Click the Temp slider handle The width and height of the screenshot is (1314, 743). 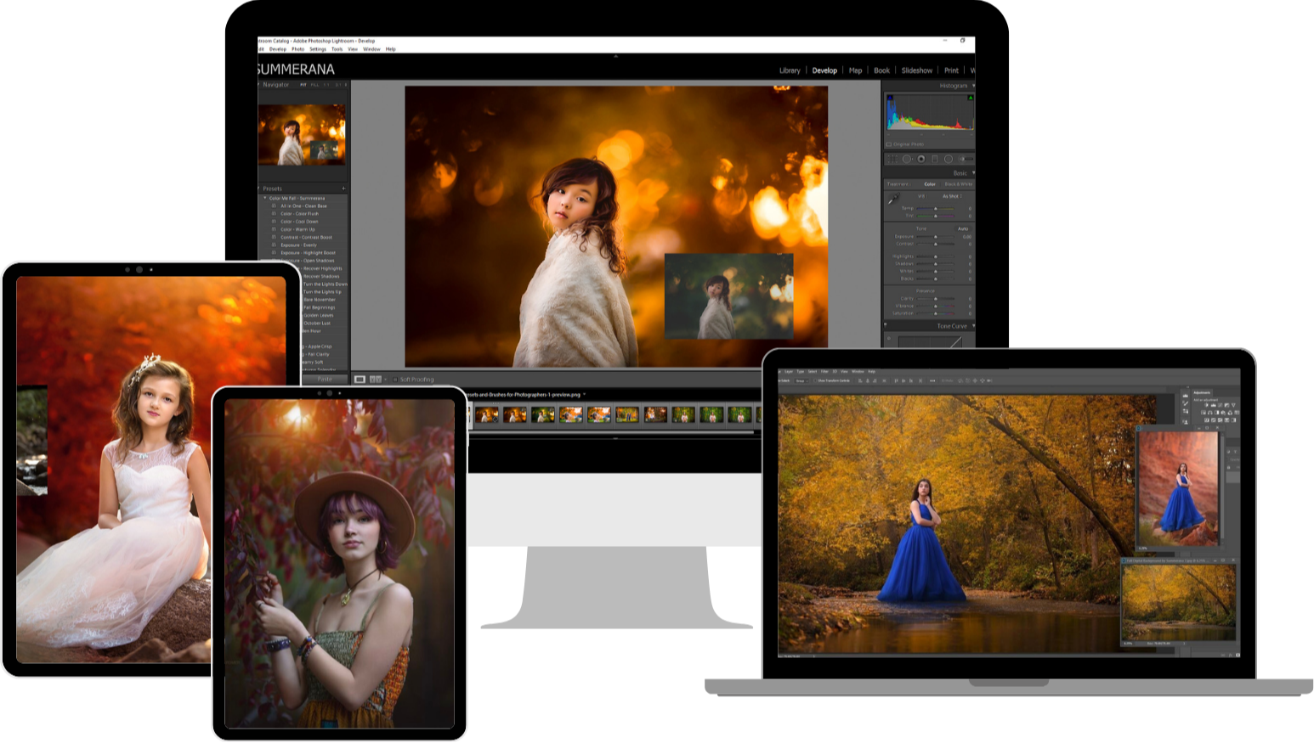(936, 208)
